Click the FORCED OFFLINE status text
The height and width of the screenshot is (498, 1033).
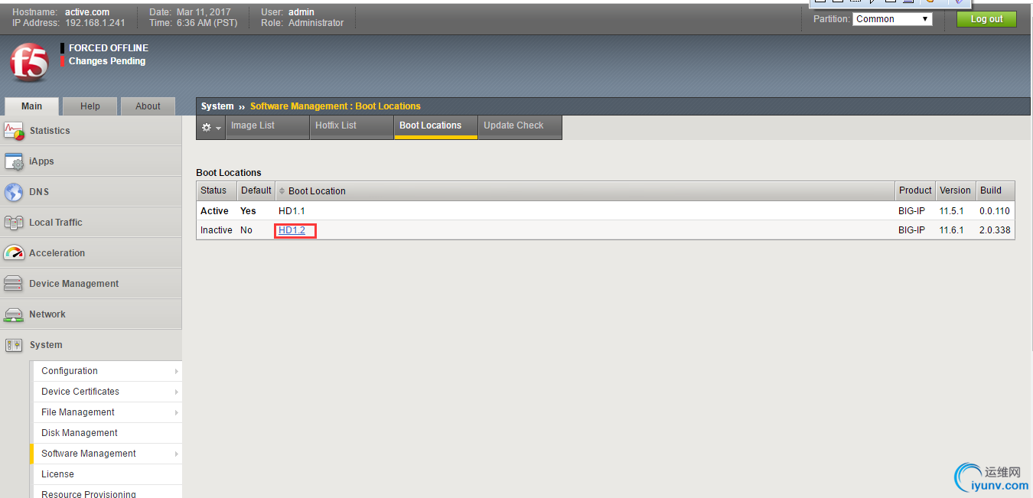click(109, 47)
